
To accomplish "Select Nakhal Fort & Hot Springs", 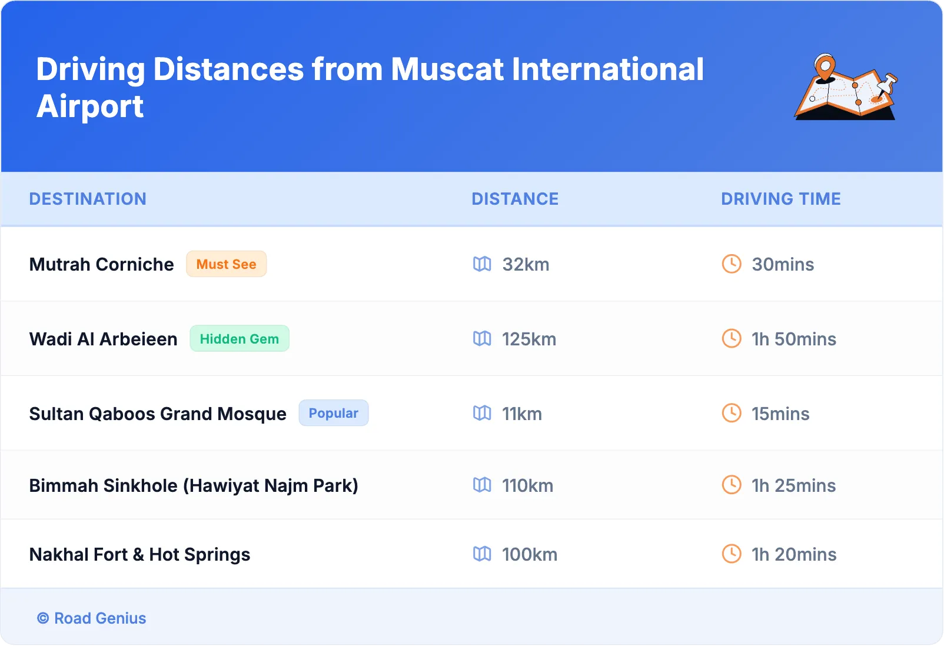I will [x=140, y=555].
